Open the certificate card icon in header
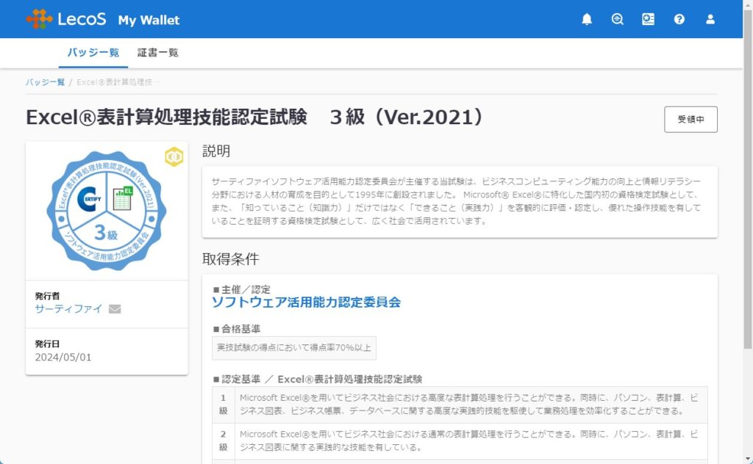The width and height of the screenshot is (753, 464). [x=648, y=20]
